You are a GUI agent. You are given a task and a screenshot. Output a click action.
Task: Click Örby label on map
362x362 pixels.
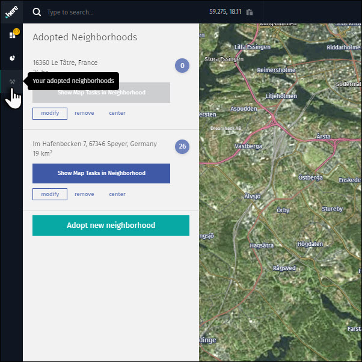[283, 210]
